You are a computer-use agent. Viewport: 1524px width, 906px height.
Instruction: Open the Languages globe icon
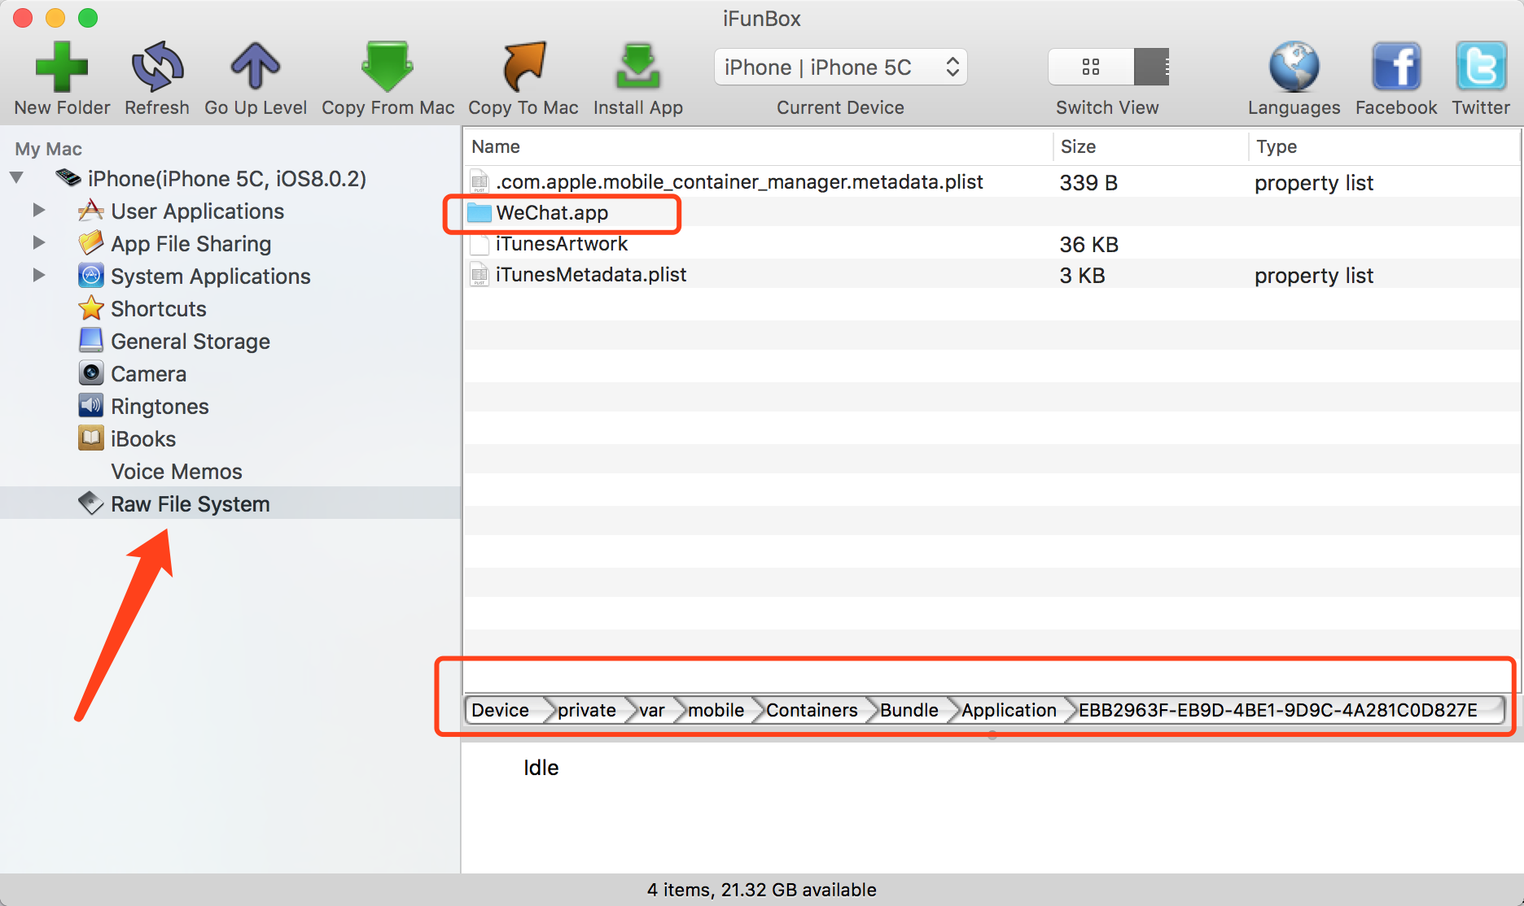[1294, 67]
